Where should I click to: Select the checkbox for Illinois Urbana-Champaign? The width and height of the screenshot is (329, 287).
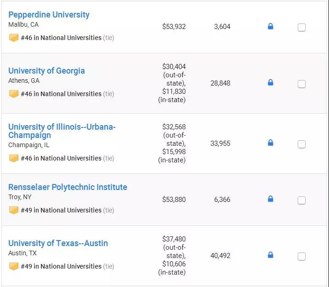[301, 144]
